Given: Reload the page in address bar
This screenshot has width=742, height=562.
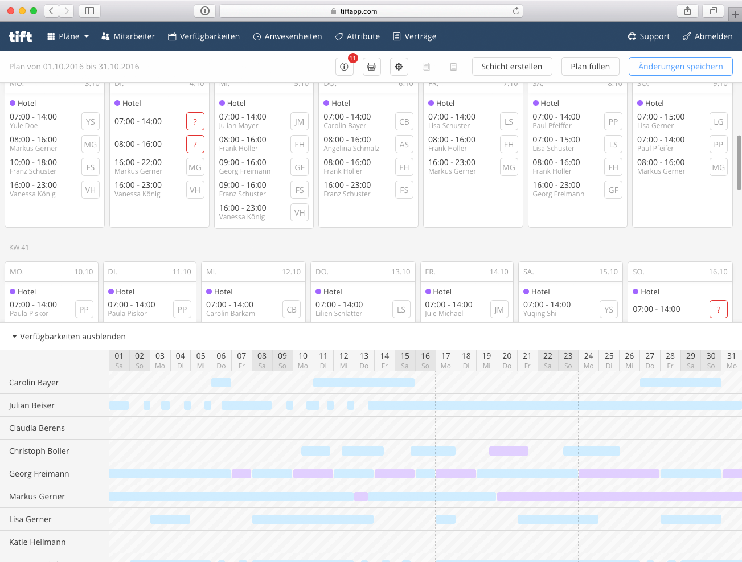Looking at the screenshot, I should pyautogui.click(x=516, y=11).
